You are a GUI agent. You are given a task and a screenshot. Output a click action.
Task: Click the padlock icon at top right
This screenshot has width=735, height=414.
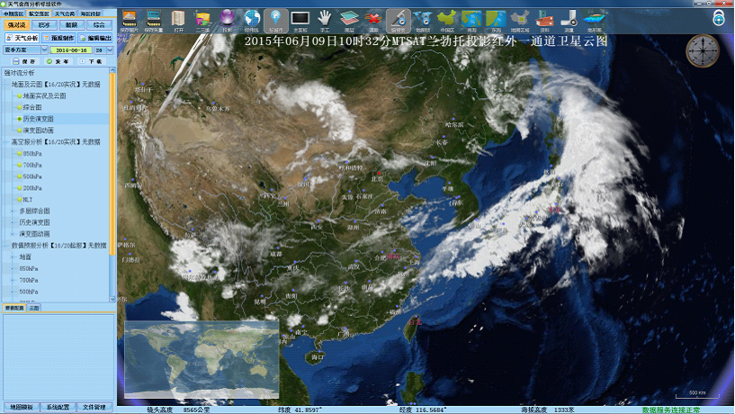[718, 18]
